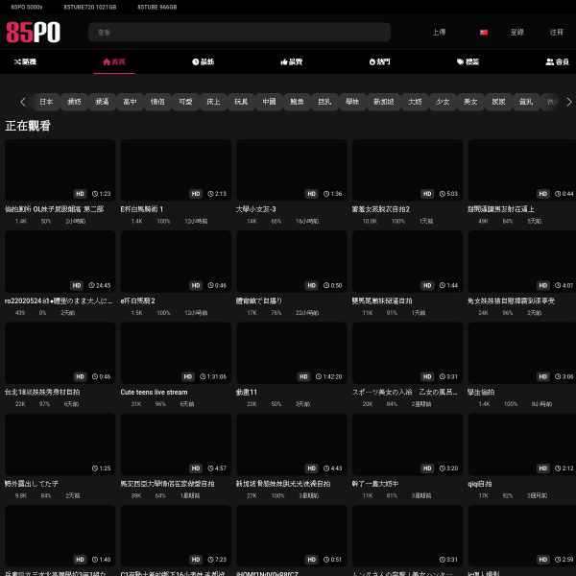576x576 pixels.
Task: Choose the 中國 category tag
Action: [x=269, y=102]
